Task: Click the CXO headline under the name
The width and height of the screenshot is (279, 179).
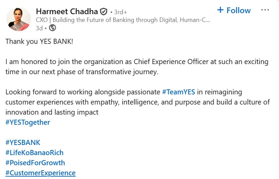Action: [123, 20]
